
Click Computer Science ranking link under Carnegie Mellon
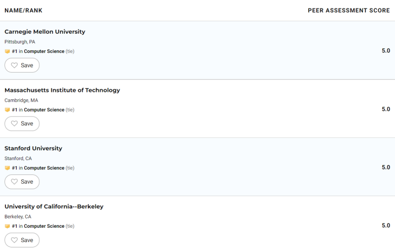(x=44, y=51)
